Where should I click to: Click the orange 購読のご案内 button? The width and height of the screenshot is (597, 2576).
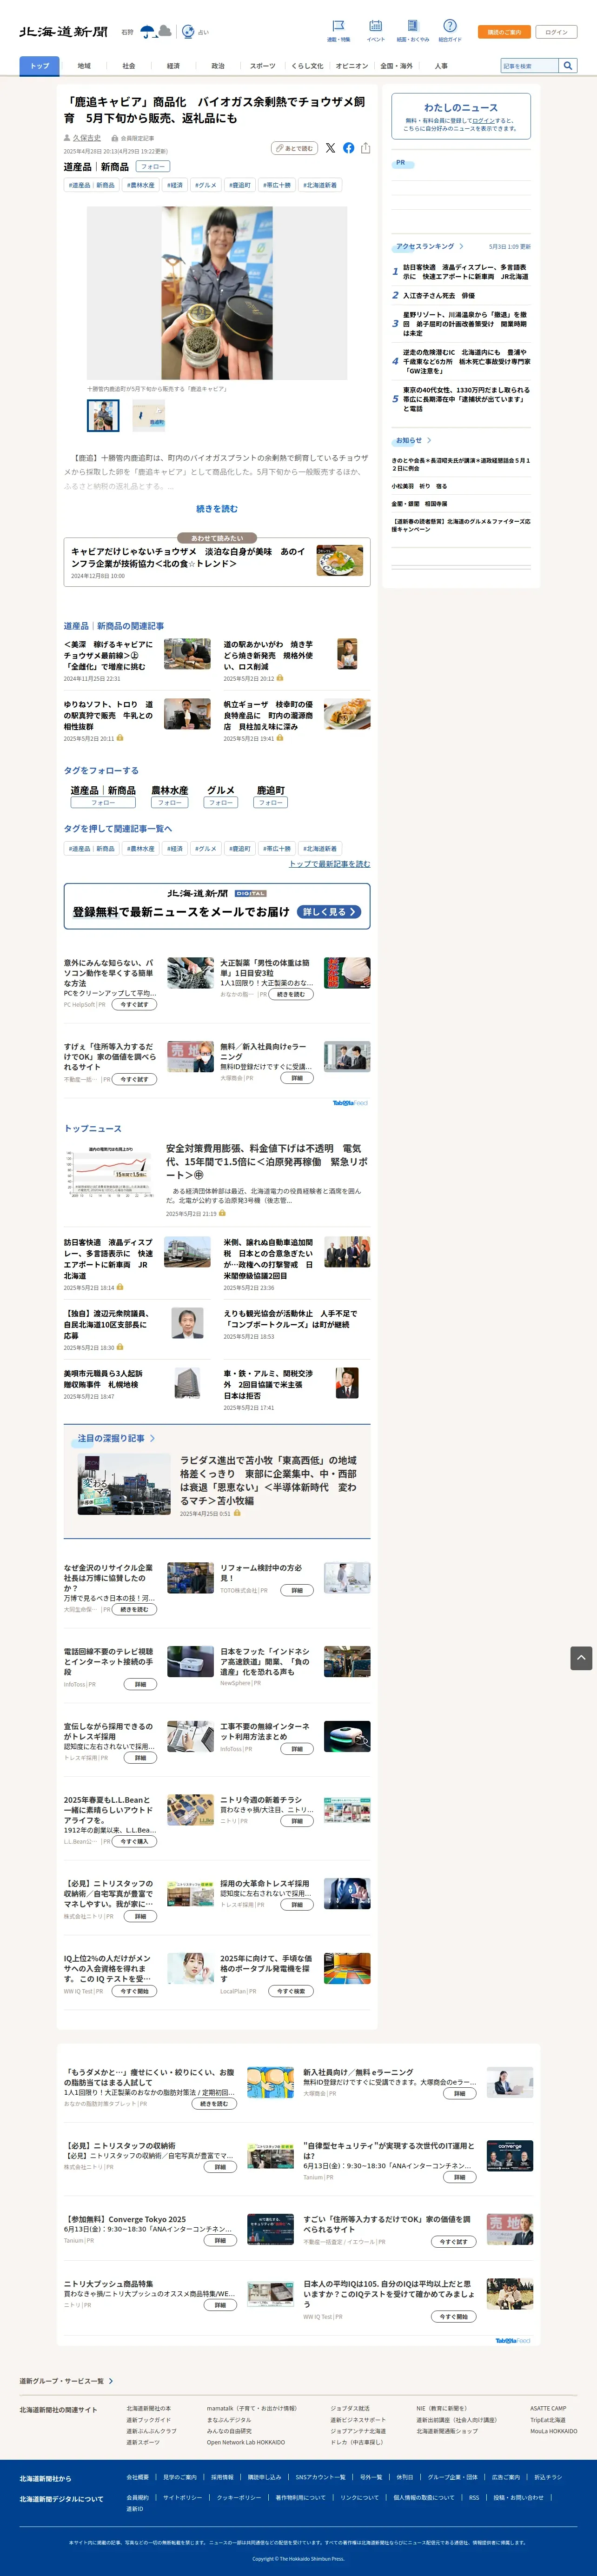click(x=504, y=32)
